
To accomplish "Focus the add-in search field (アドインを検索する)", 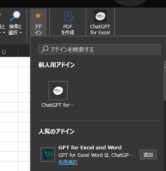I will (x=99, y=49).
